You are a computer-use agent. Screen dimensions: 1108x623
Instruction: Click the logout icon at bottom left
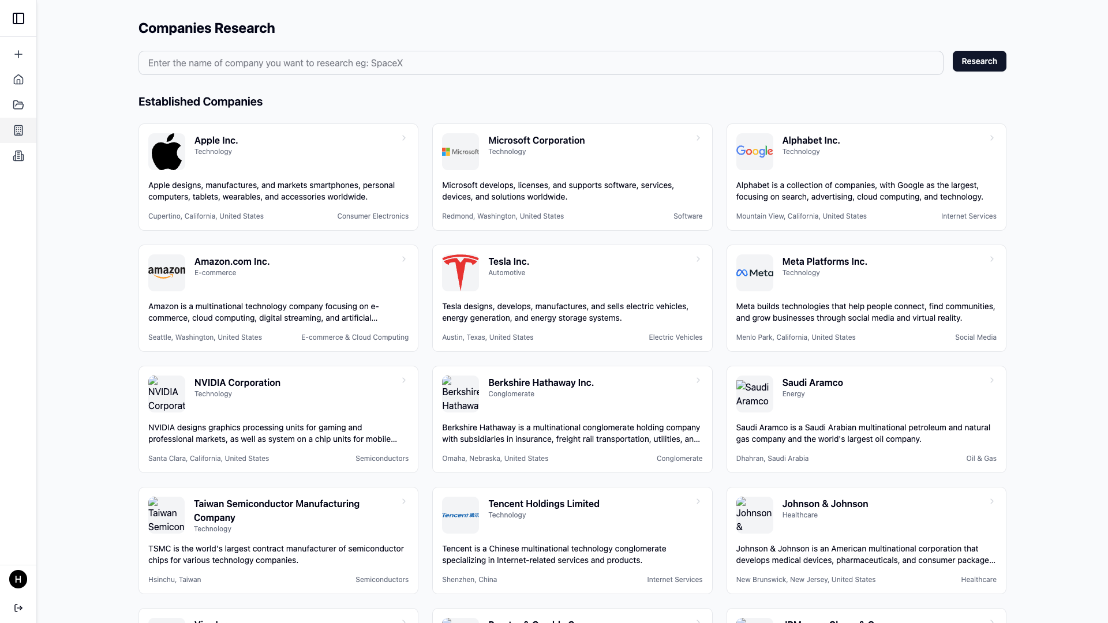(18, 608)
